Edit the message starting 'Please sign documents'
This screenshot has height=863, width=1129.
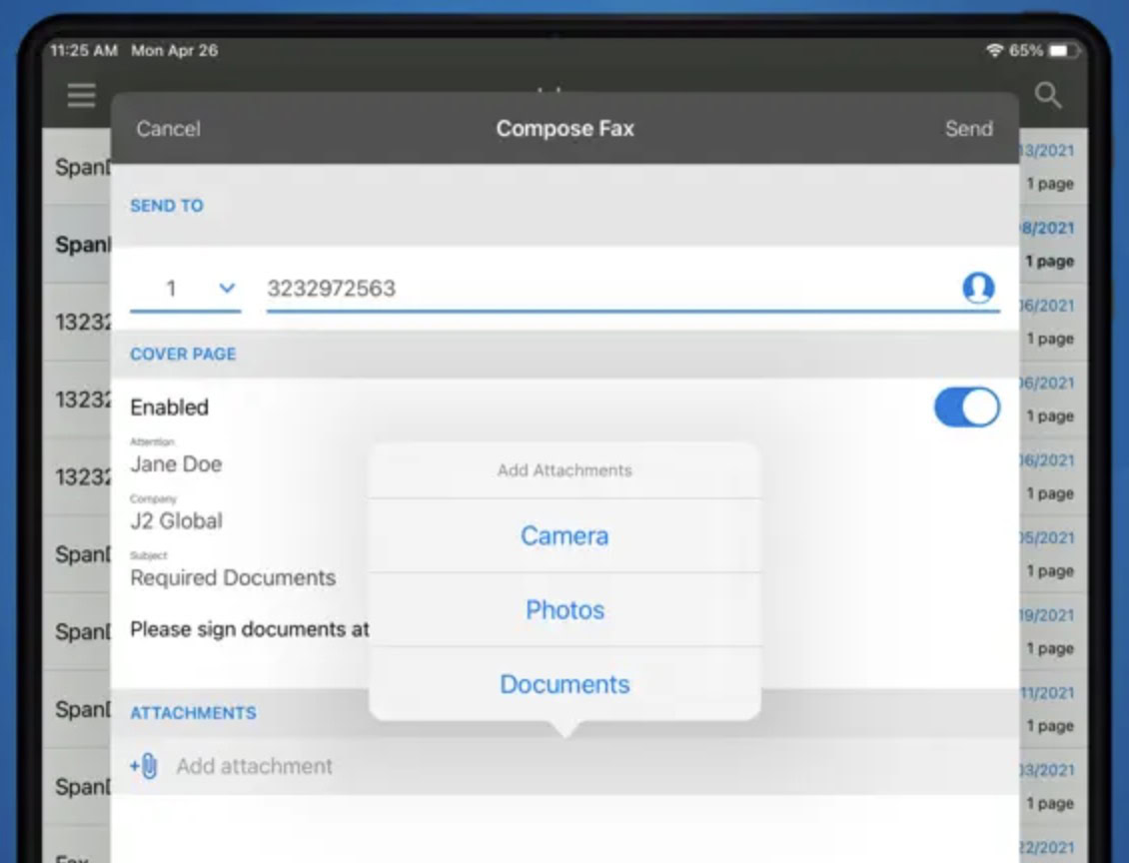[x=249, y=629]
